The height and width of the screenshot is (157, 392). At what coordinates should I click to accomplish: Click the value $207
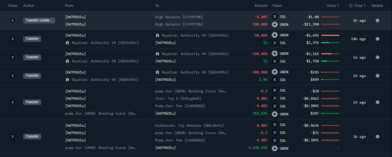tap(315, 114)
